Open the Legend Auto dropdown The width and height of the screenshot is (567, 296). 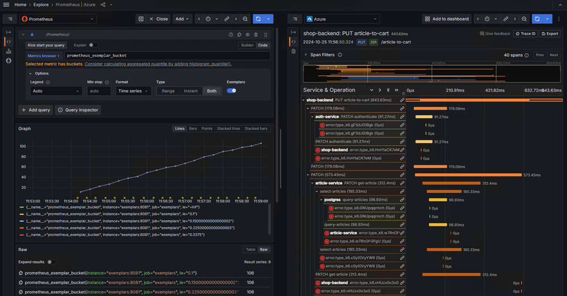(x=56, y=91)
